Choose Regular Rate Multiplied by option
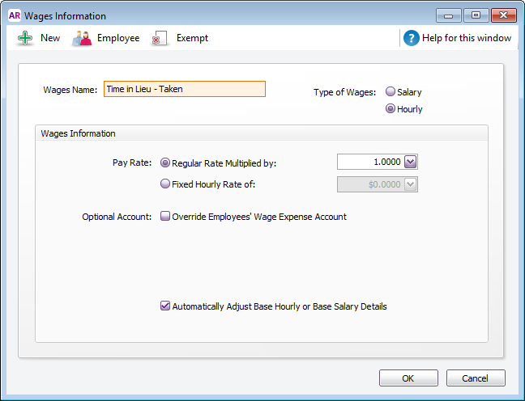This screenshot has height=401, width=525. point(166,163)
